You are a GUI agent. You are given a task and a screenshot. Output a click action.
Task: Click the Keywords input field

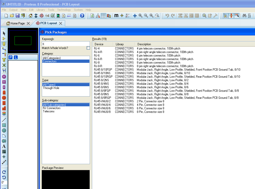pyautogui.click(x=66, y=44)
